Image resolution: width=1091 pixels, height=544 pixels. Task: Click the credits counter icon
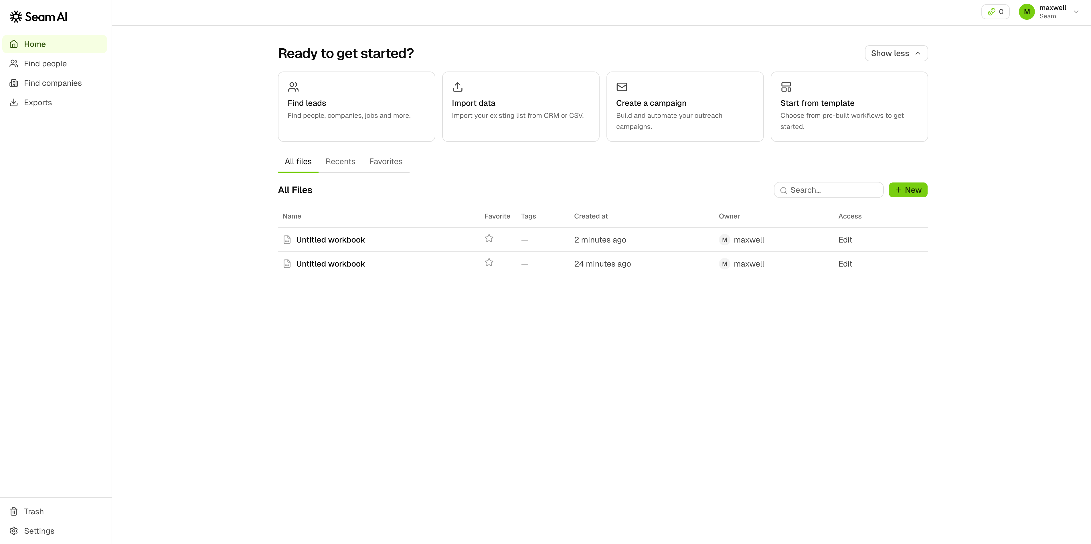coord(991,12)
